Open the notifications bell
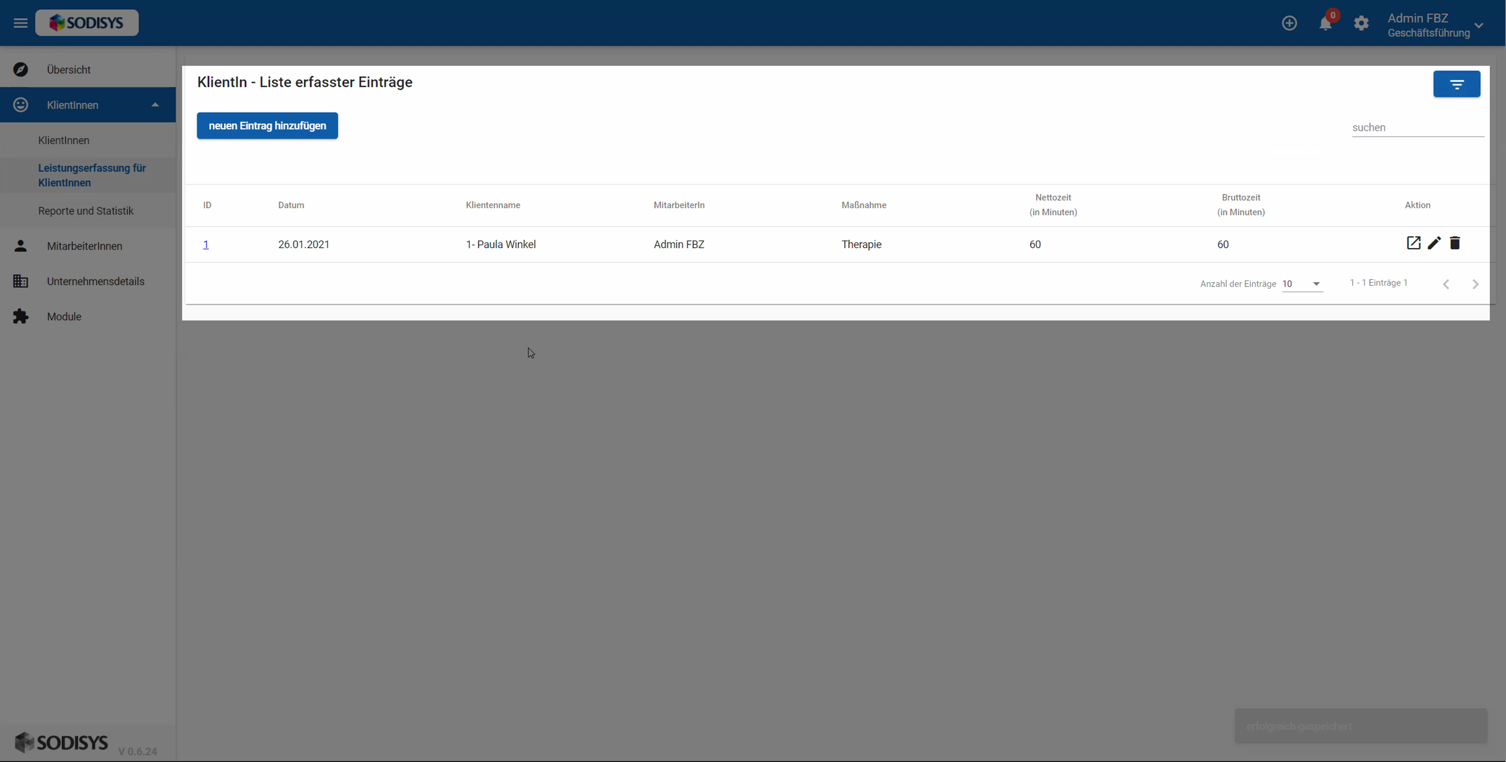 [x=1325, y=23]
